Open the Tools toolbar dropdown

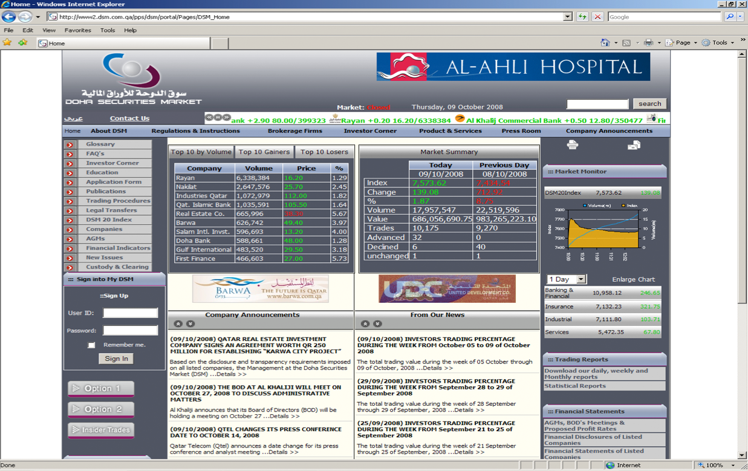click(718, 43)
